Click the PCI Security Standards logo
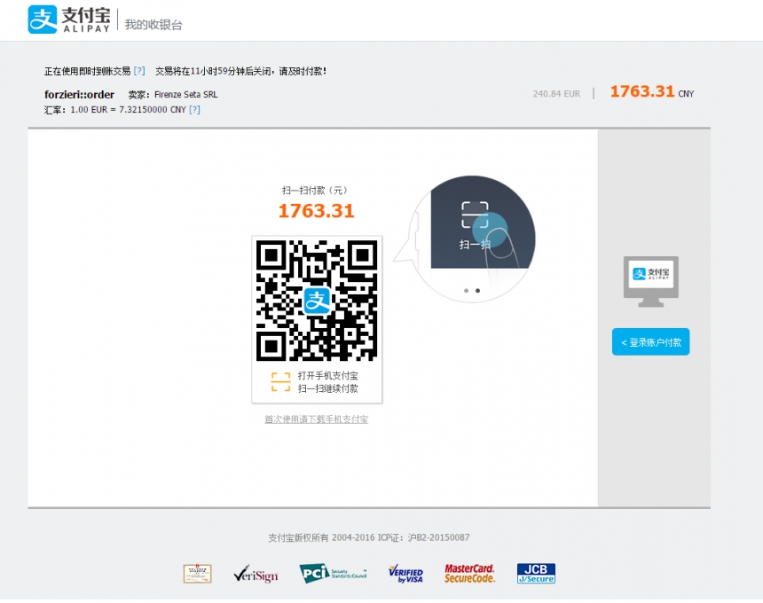 coord(333,574)
